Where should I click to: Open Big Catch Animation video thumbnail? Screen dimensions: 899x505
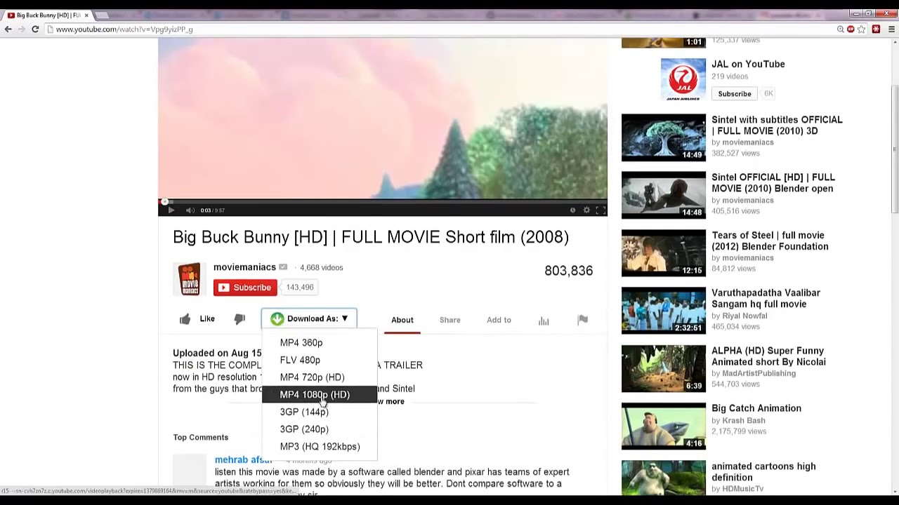pyautogui.click(x=664, y=426)
